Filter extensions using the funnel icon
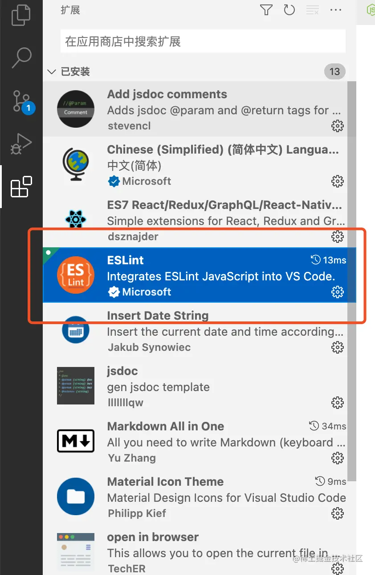375x575 pixels. pyautogui.click(x=266, y=10)
